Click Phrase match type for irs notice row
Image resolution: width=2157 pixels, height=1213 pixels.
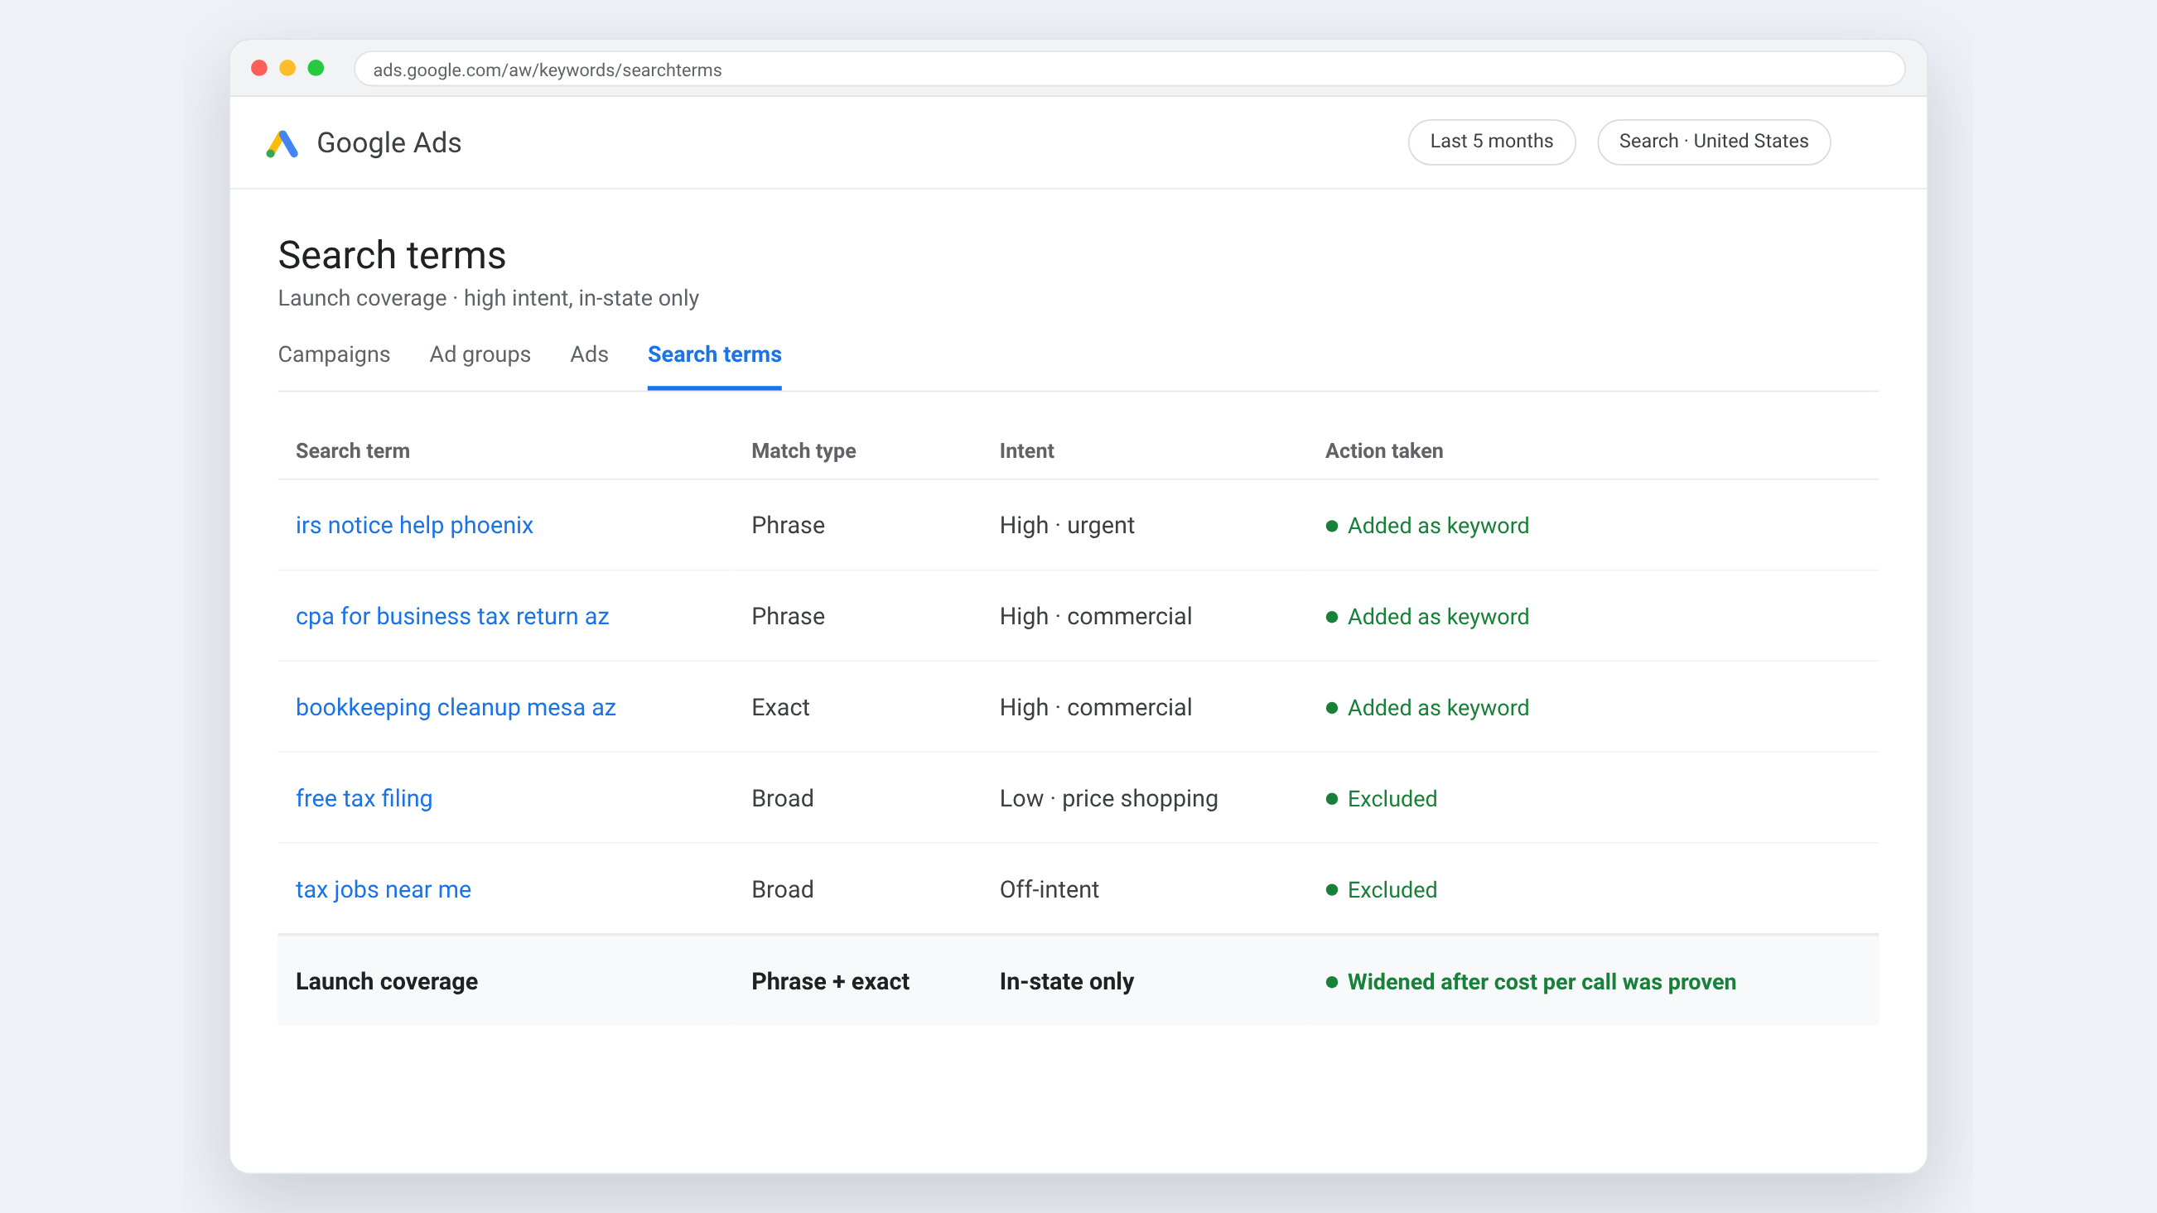tap(787, 525)
